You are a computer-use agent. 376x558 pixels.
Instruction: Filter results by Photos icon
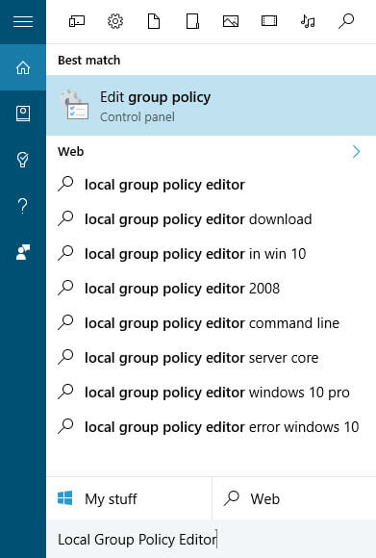[231, 21]
